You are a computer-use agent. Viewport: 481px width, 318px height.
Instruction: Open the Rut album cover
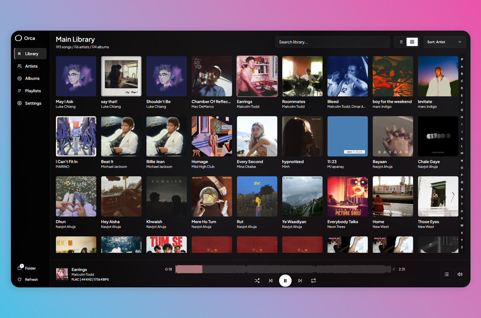click(257, 196)
